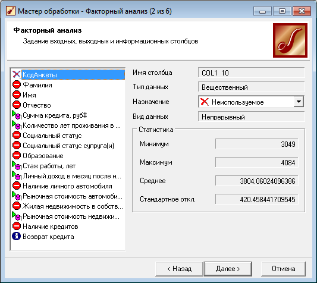
Task: Click the input icon beside Стаж работы, лет
Action: 17,165
